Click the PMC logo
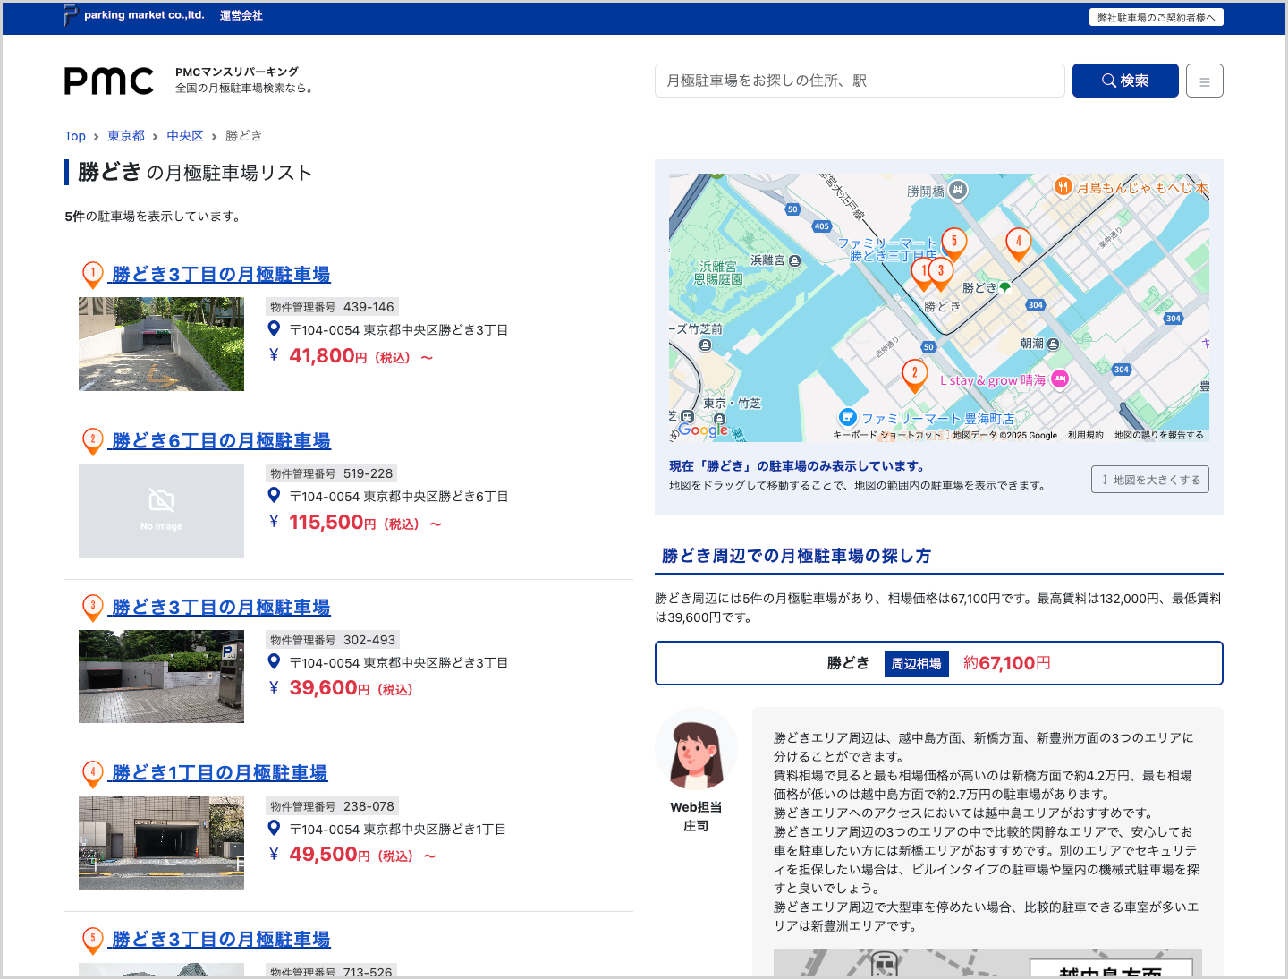 click(x=108, y=81)
